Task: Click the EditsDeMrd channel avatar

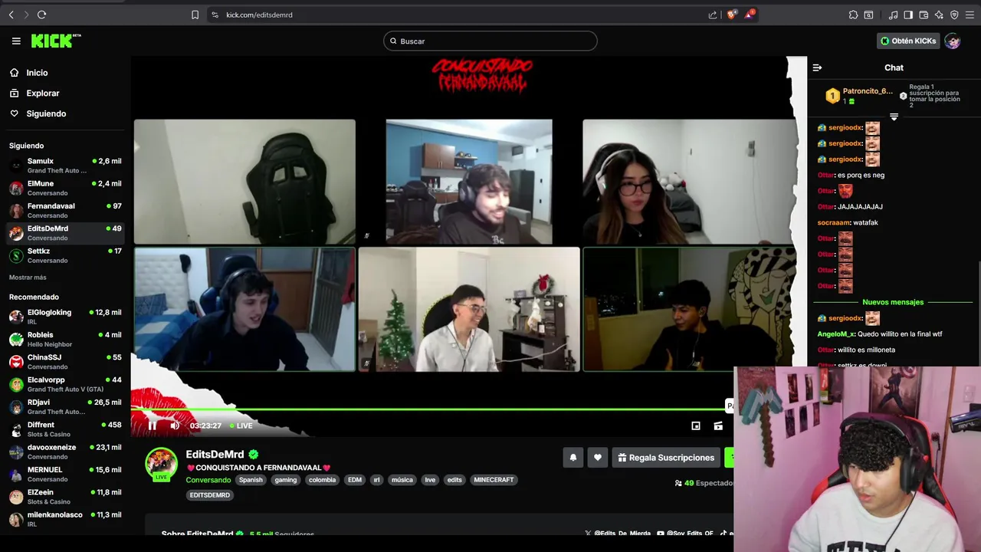Action: pos(161,463)
